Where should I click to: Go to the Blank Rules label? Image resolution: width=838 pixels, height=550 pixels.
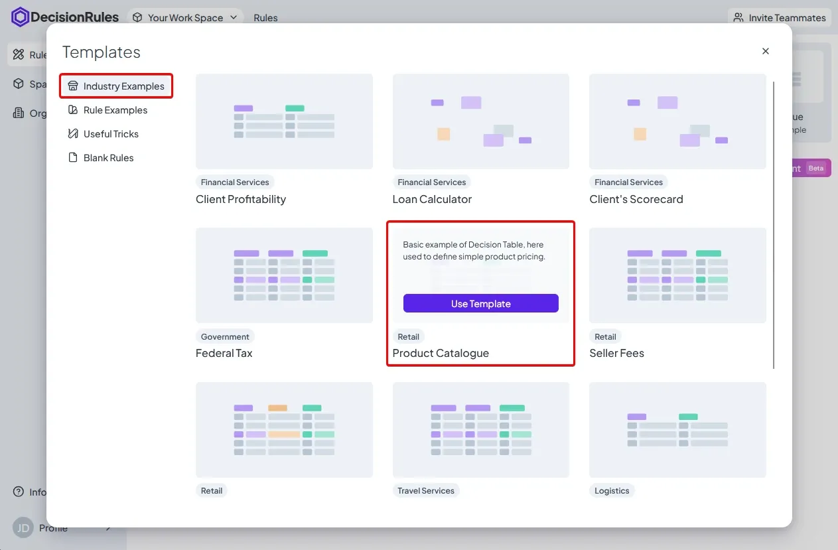coord(109,158)
